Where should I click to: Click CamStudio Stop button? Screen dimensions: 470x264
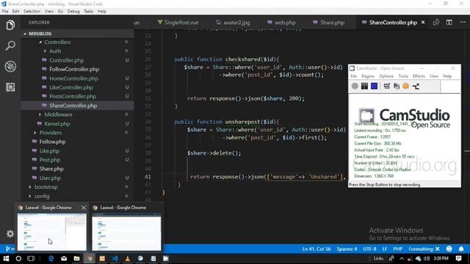coord(374,87)
